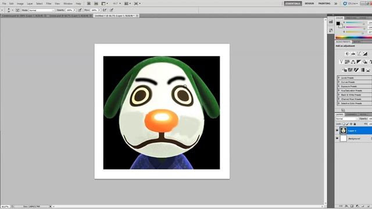This screenshot has width=372, height=209.
Task: Toggle pressure for opacity icon
Action: pos(80,10)
